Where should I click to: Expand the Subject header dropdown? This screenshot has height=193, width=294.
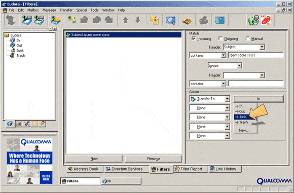[262, 47]
